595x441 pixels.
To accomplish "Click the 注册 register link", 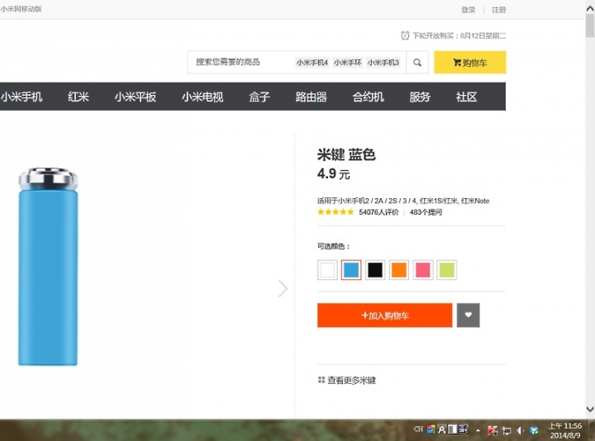I will [498, 9].
